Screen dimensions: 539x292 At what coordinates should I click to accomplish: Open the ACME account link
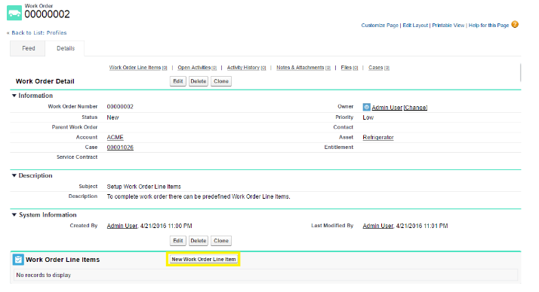115,137
